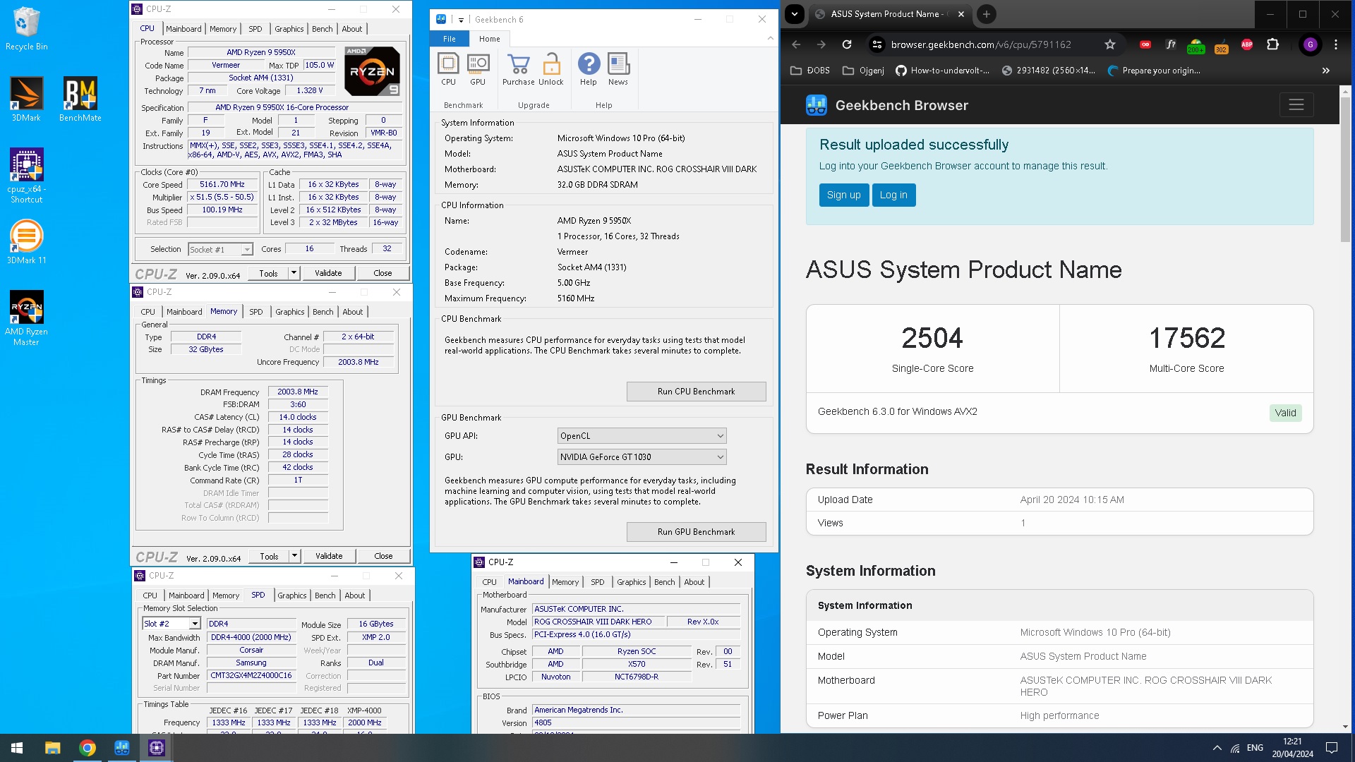Open File Explorer from the taskbar
1355x762 pixels.
(52, 748)
